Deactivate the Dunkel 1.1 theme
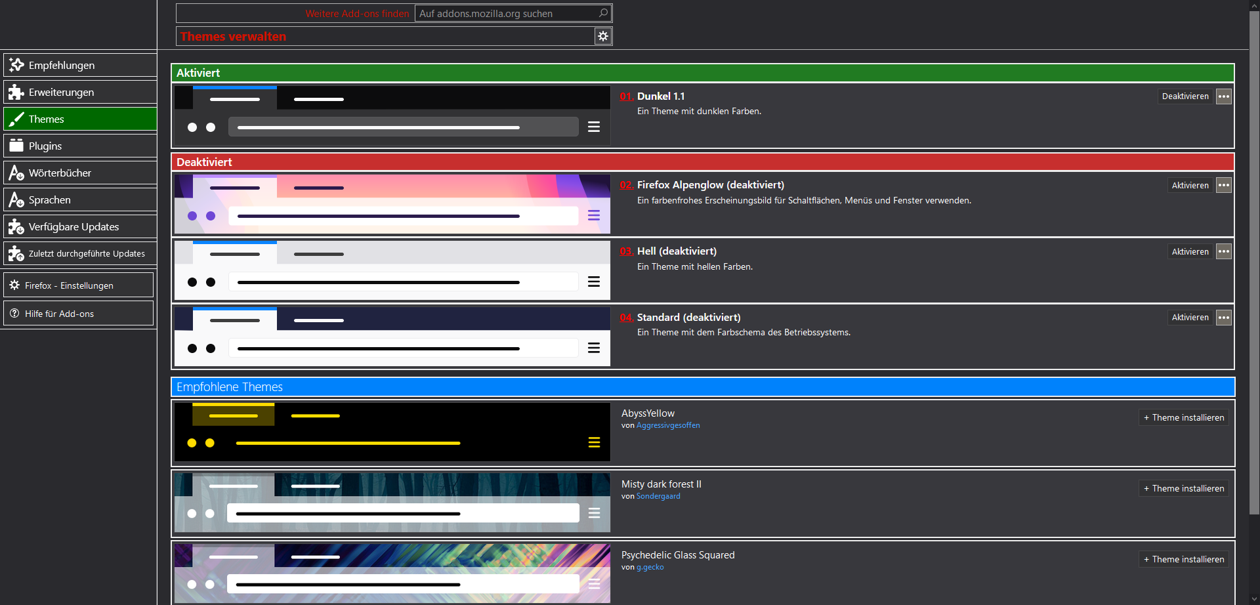 click(1185, 96)
